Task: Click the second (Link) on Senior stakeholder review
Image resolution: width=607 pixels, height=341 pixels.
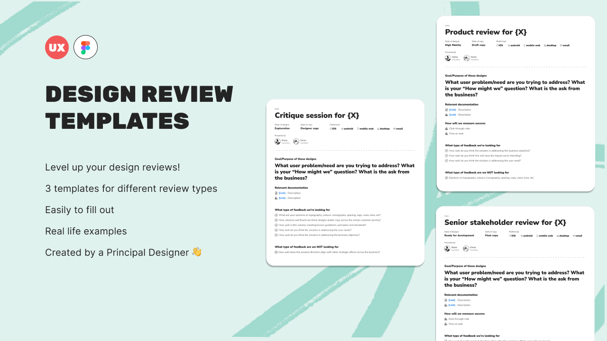Action: tap(451, 305)
